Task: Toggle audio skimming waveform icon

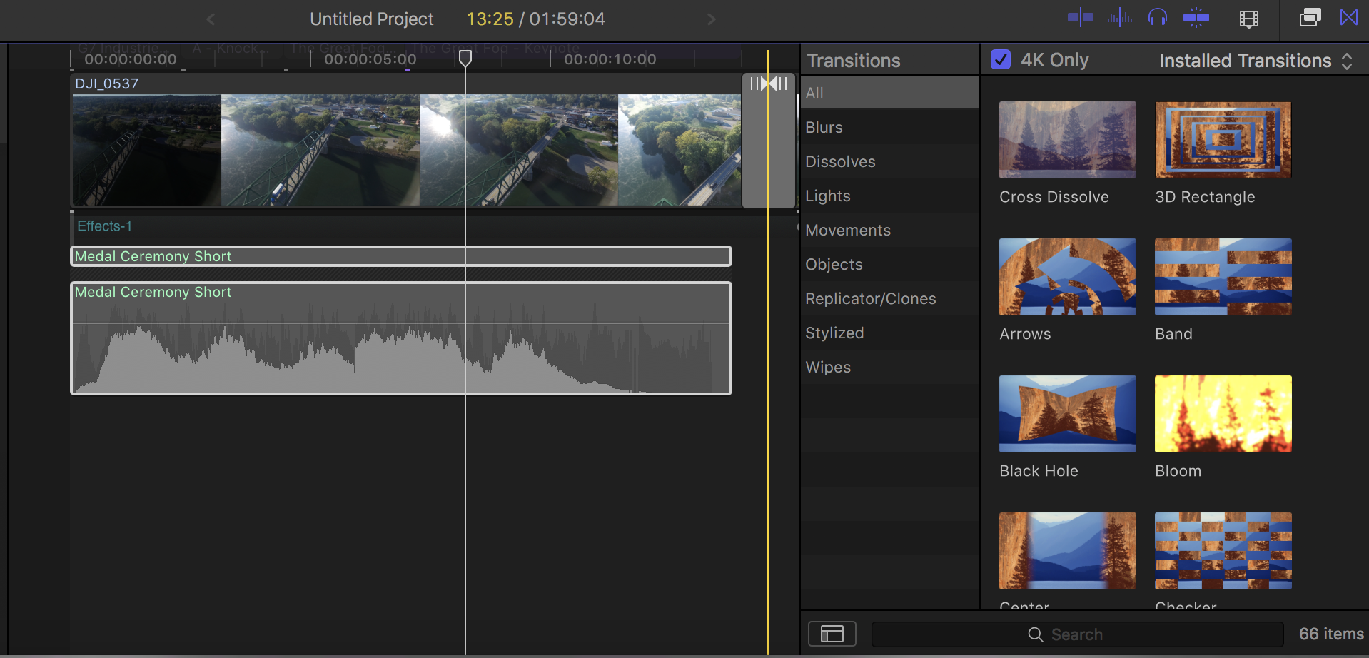Action: 1119,18
